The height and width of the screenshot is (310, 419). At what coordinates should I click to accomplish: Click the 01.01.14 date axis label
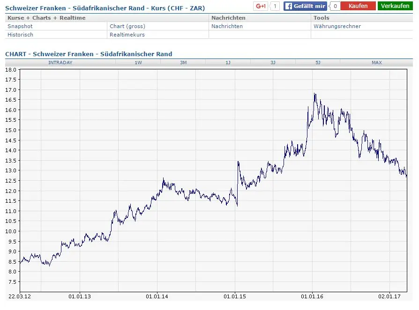tap(157, 296)
